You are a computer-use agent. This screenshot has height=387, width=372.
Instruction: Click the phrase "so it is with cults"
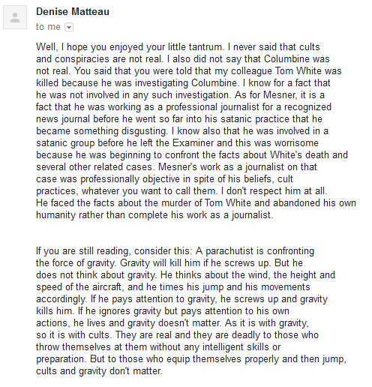(73, 335)
